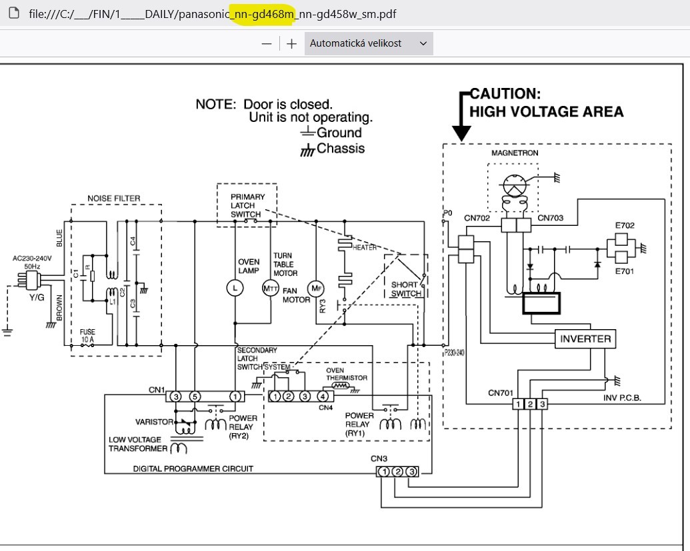Click the CN703 connector label
Screen dimensions: 690x551
(550, 218)
